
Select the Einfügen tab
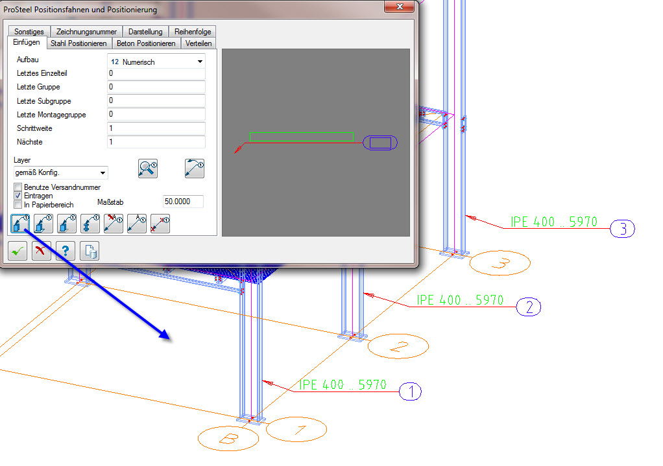[27, 42]
